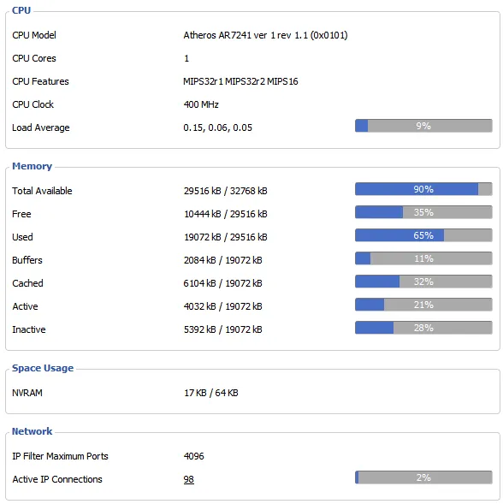Select the Network section heading
The image size is (503, 504).
click(x=32, y=431)
